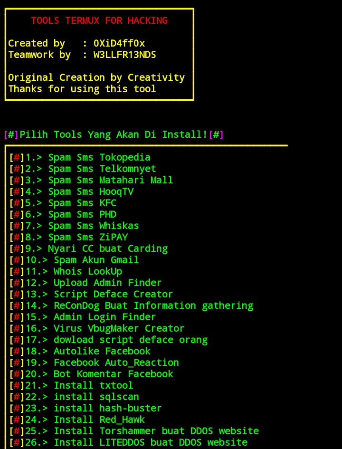Select entry '7.> Spam Sms Whiskas'

74,226
